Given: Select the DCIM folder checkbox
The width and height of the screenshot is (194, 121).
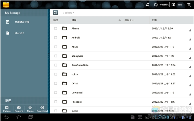Looking at the screenshot, I should pyautogui.click(x=56, y=83).
